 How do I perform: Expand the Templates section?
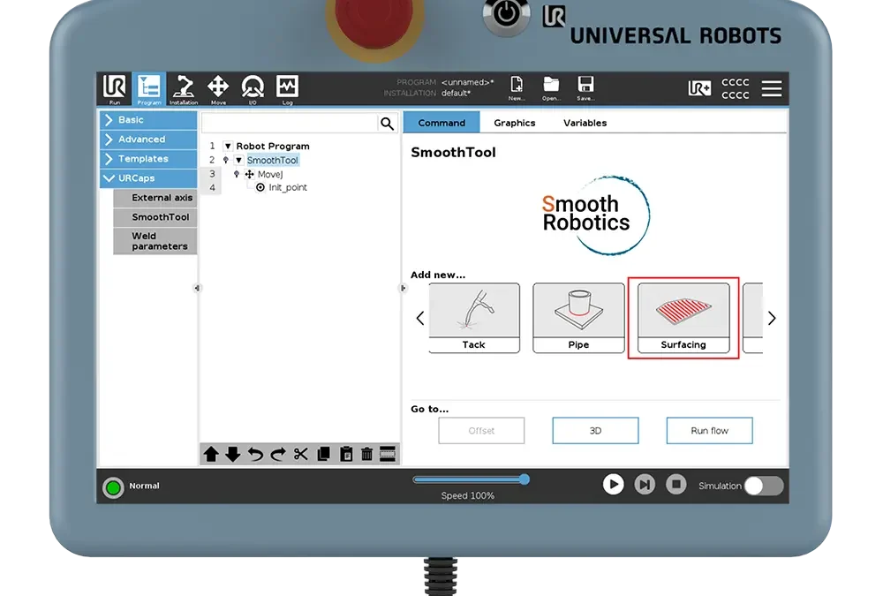point(148,159)
